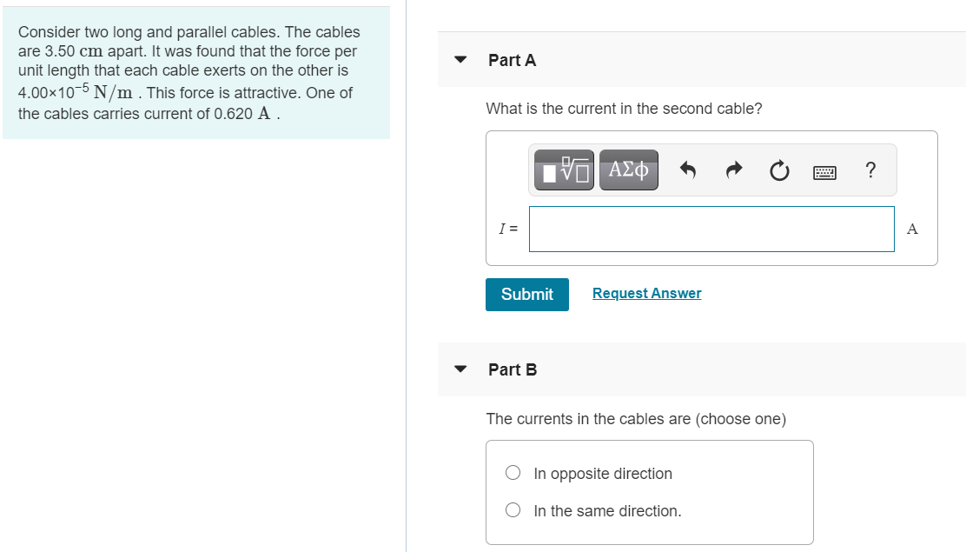Click the Part B section header
The width and height of the screenshot is (966, 552).
click(513, 369)
